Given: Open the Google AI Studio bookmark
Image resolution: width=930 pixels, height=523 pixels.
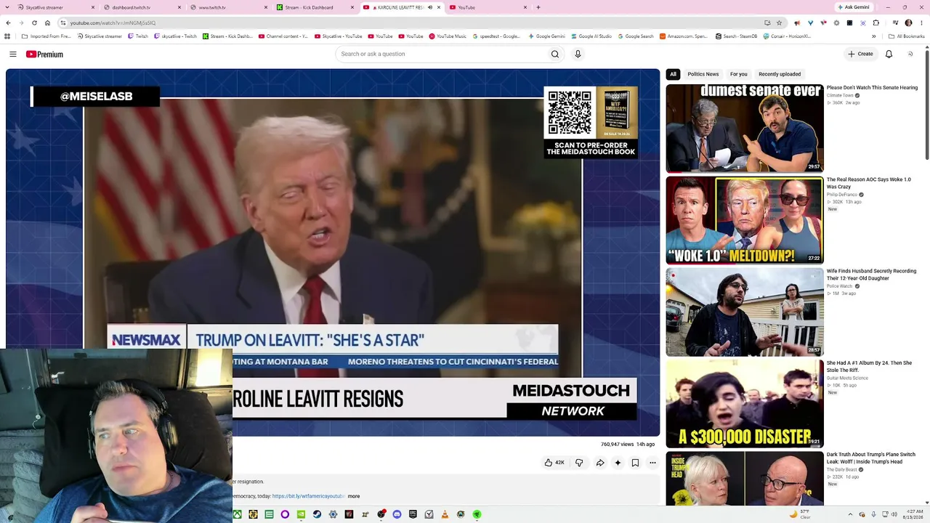Looking at the screenshot, I should (591, 36).
